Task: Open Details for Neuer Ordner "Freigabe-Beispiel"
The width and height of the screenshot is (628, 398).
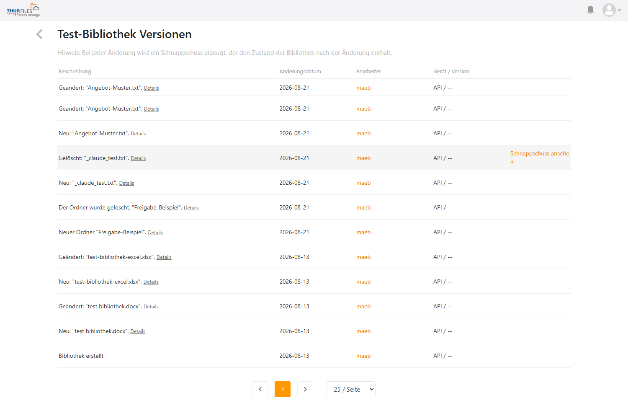Action: click(x=155, y=233)
